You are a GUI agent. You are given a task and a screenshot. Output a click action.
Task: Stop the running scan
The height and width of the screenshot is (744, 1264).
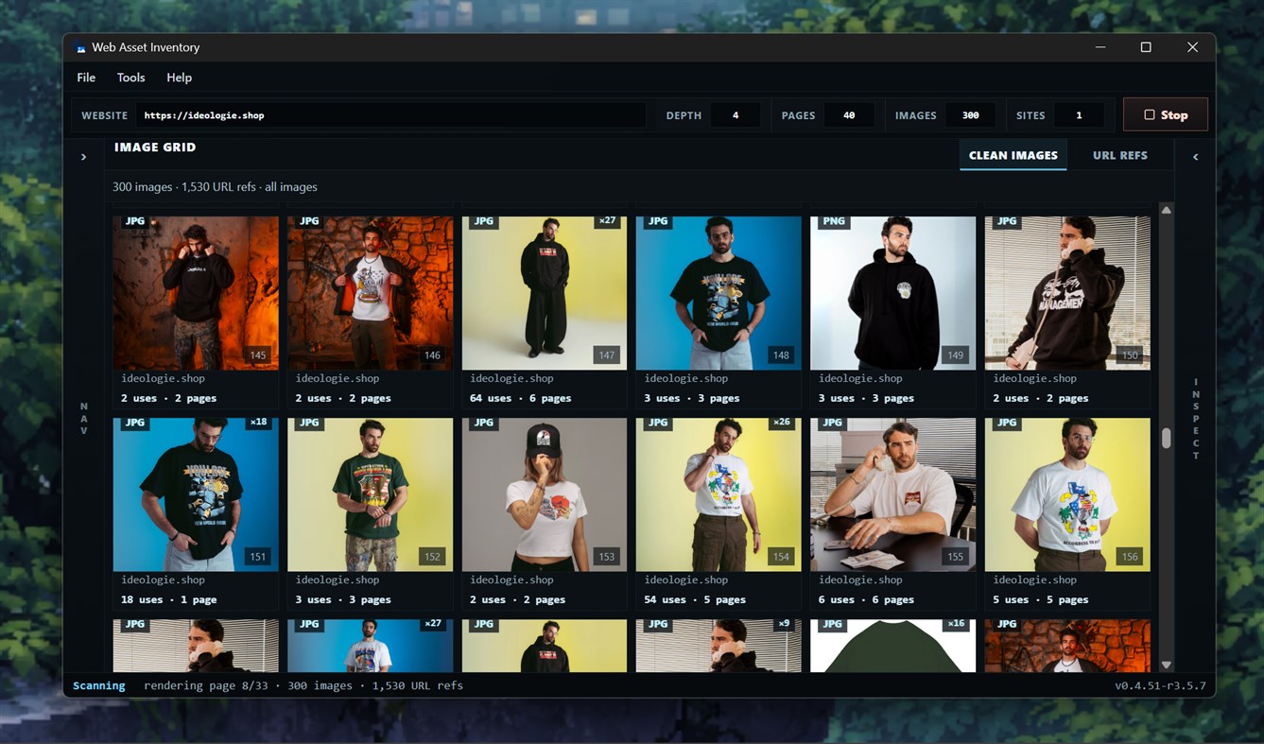[x=1165, y=114]
